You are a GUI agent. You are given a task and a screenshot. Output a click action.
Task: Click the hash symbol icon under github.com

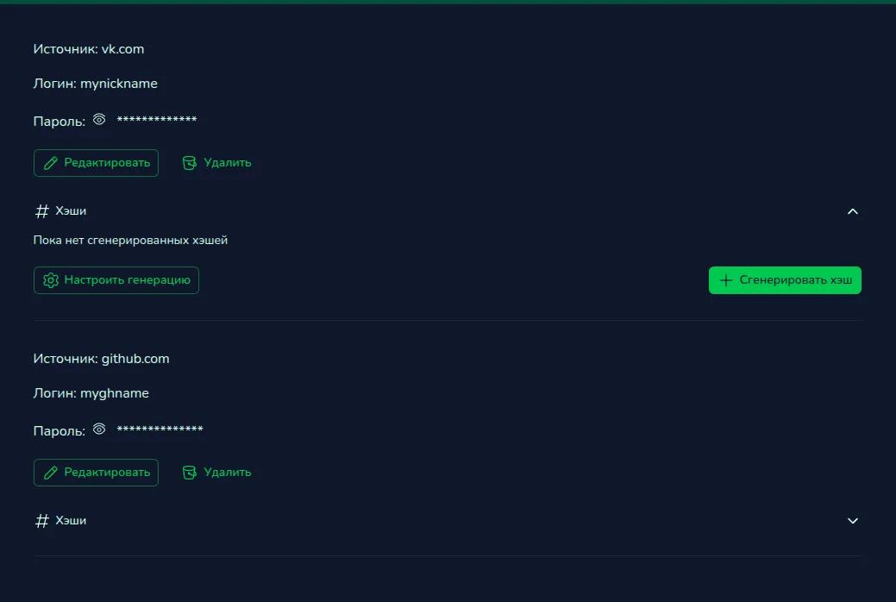pyautogui.click(x=41, y=521)
